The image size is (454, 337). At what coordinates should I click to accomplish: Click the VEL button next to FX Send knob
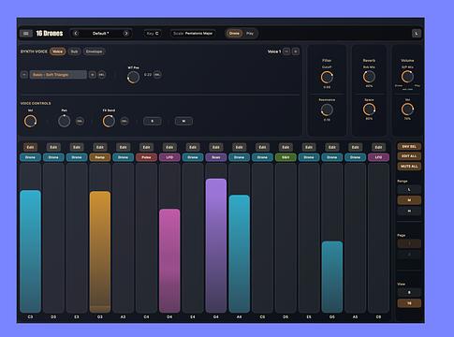124,121
